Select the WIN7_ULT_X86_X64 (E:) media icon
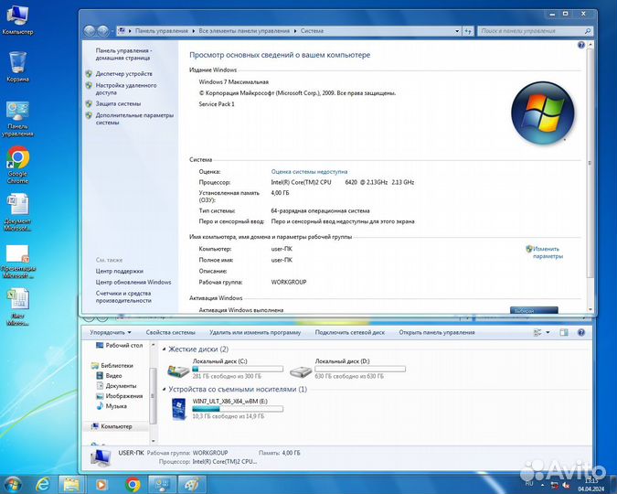The width and height of the screenshot is (617, 494). point(178,409)
